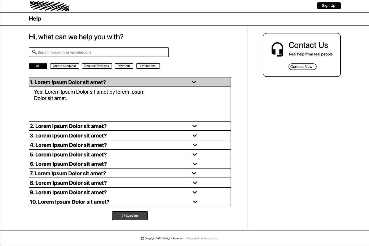Switch to the Create a request filter
This screenshot has height=246, width=369.
65,66
